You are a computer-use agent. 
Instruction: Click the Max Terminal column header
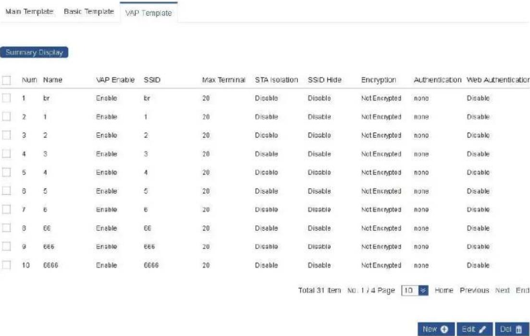(223, 80)
